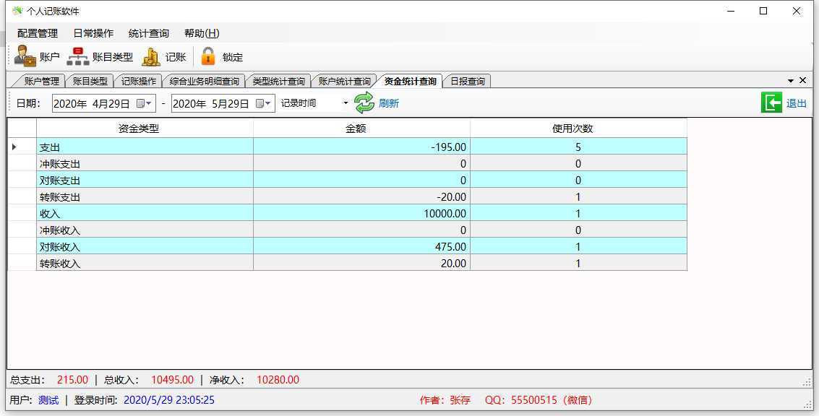Image resolution: width=819 pixels, height=416 pixels.
Task: Open the 配置管理 menu
Action: 38,33
